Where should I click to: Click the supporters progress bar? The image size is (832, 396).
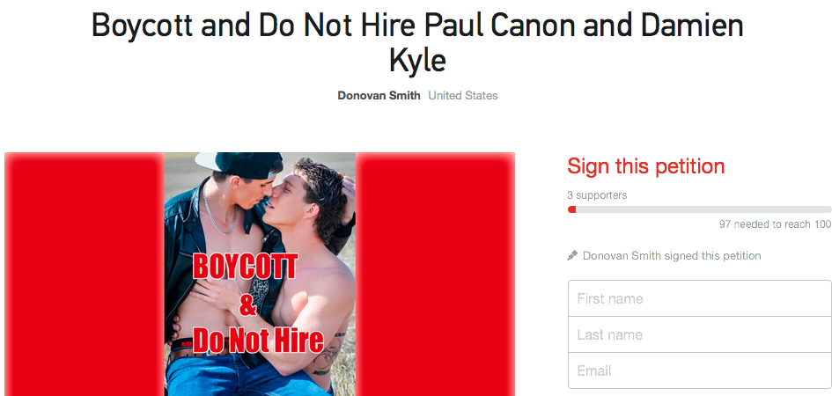click(699, 209)
